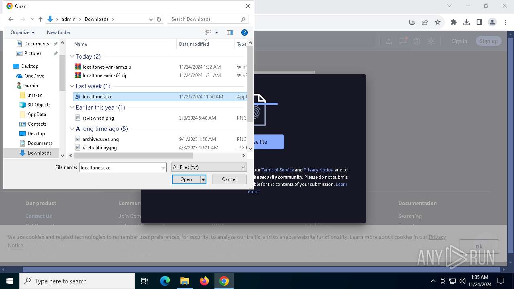The height and width of the screenshot is (289, 514).
Task: Open Microsoft Edge from taskbar
Action: [165, 281]
